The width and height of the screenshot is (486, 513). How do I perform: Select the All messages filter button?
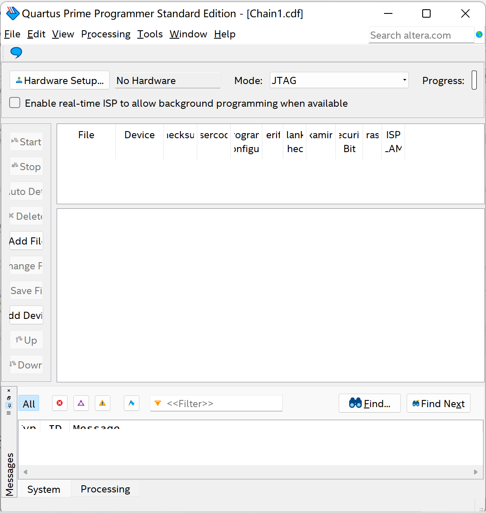tap(29, 404)
